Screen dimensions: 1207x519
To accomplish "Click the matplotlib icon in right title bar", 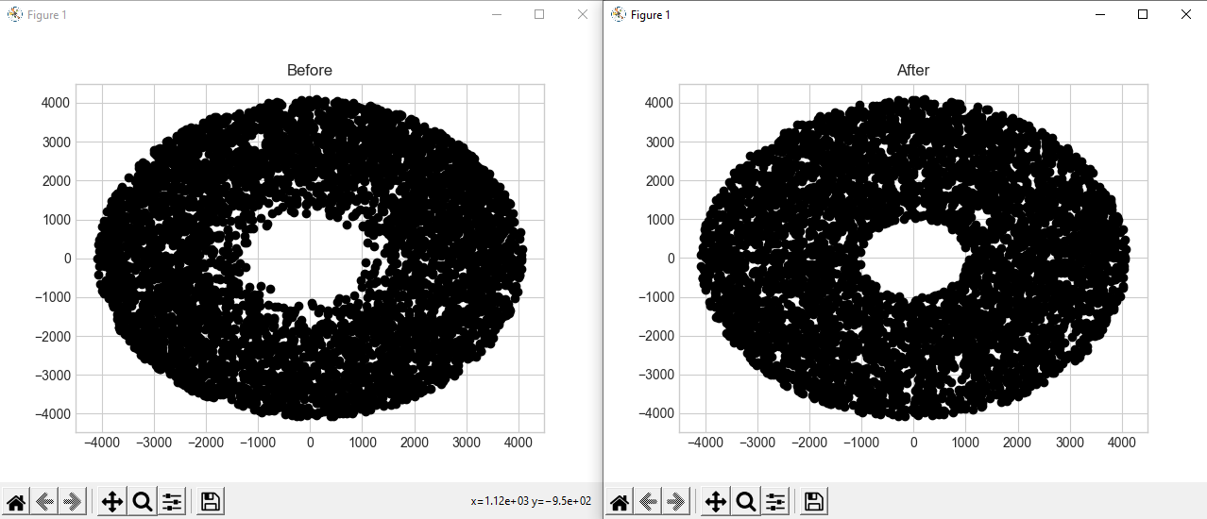I will tap(619, 15).
